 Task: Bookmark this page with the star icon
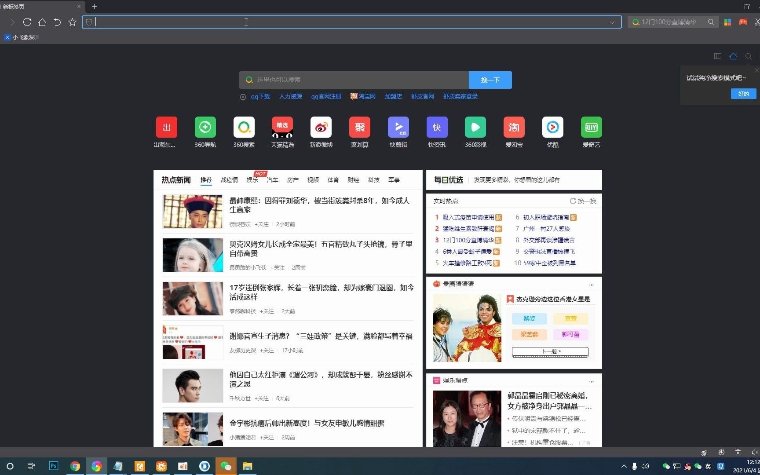(x=73, y=22)
